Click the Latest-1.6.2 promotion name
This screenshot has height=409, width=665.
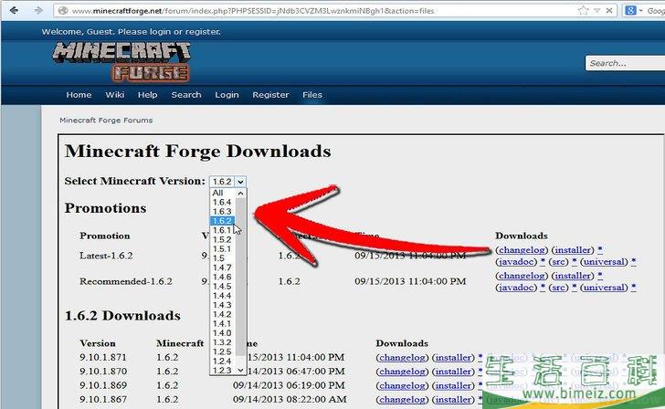pos(106,256)
